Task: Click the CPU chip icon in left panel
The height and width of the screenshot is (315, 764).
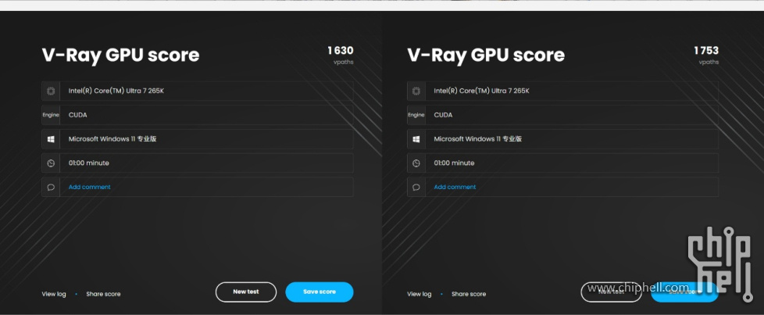Action: coord(51,91)
